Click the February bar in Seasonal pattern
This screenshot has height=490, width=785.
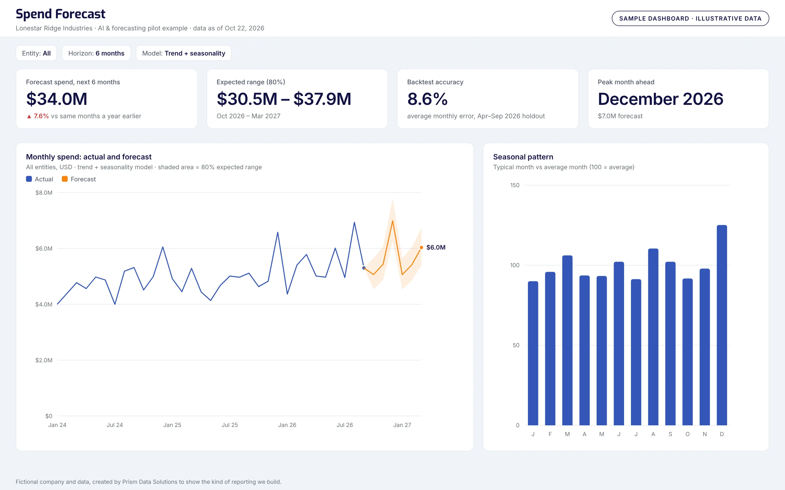[550, 349]
